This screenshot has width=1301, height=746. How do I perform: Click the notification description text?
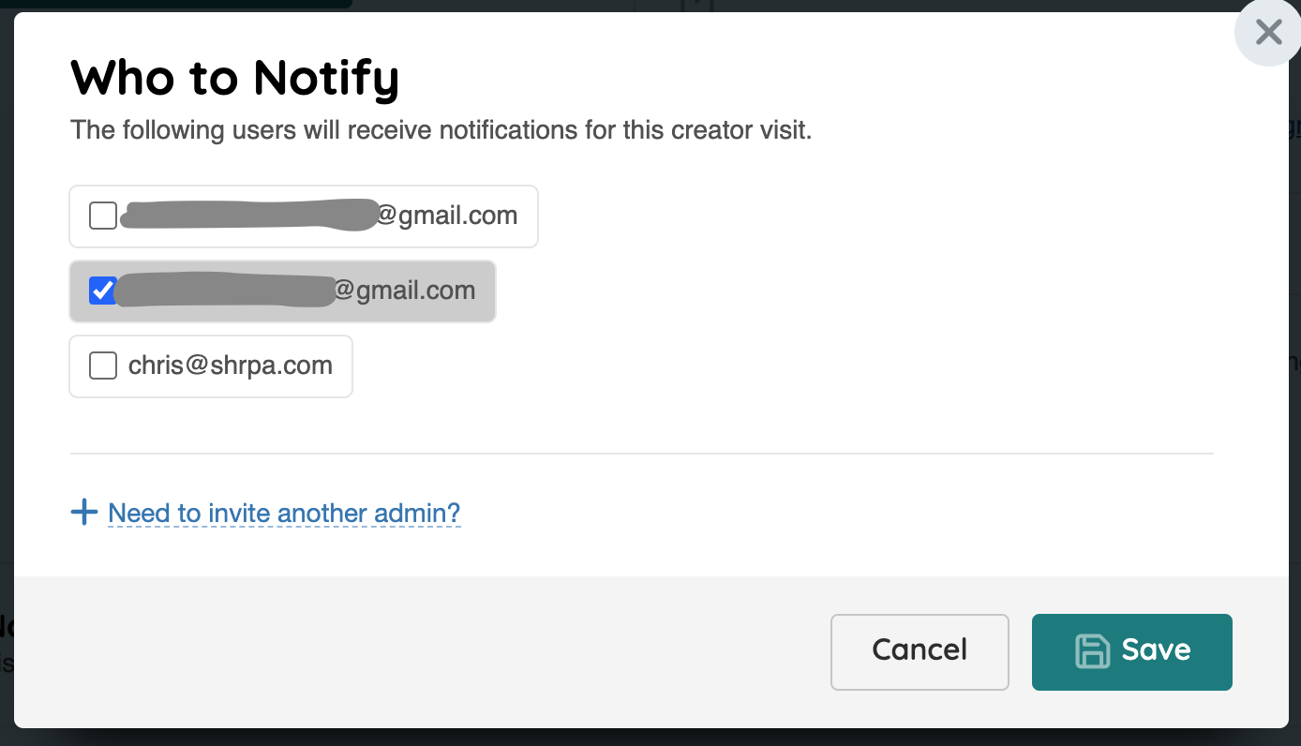pyautogui.click(x=441, y=129)
